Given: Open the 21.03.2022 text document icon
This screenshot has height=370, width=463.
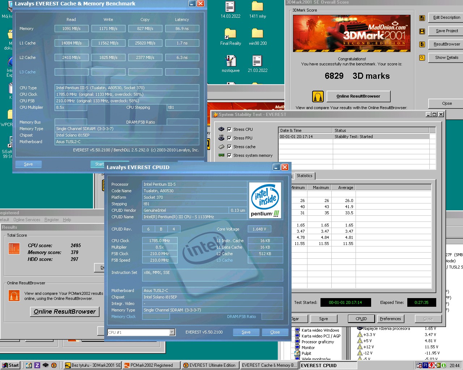Looking at the screenshot, I should pos(257,61).
